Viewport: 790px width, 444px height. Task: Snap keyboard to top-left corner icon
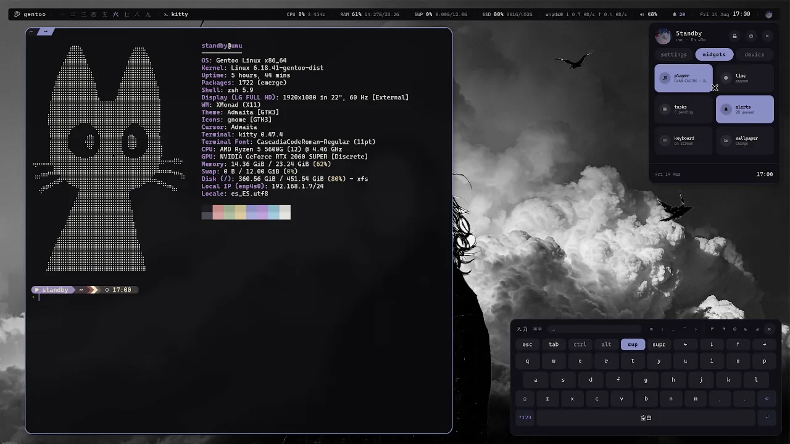[712, 329]
